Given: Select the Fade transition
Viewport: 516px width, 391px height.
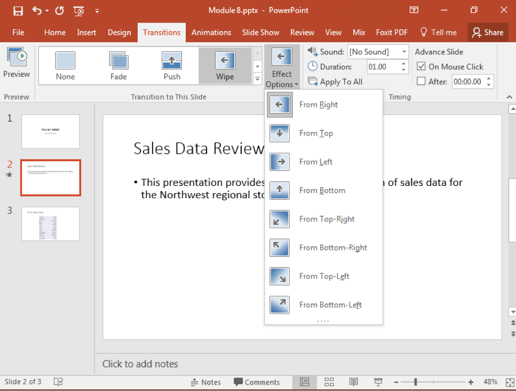Looking at the screenshot, I should click(118, 65).
